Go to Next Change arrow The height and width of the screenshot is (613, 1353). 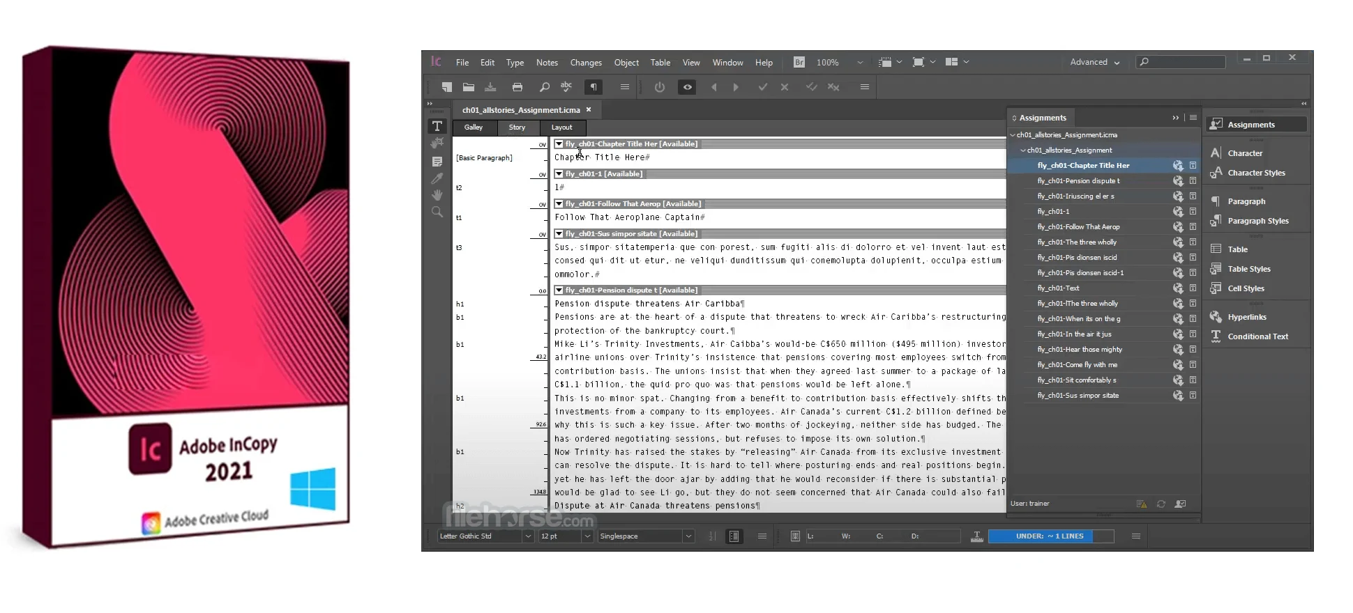click(736, 87)
